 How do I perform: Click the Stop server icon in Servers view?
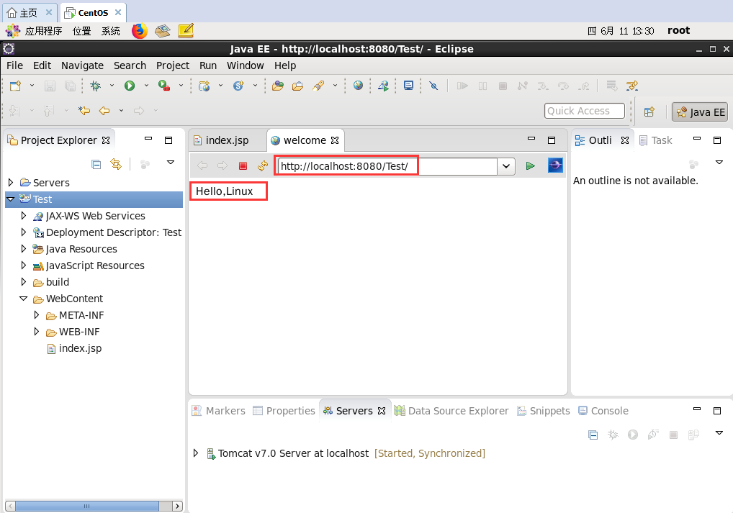pyautogui.click(x=673, y=435)
